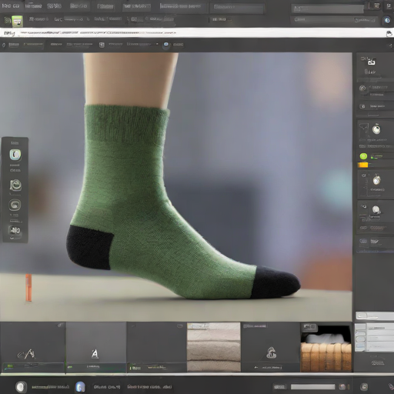Open the third round preset icon in the right panel
Screen dimensions: 394x394
pyautogui.click(x=376, y=210)
